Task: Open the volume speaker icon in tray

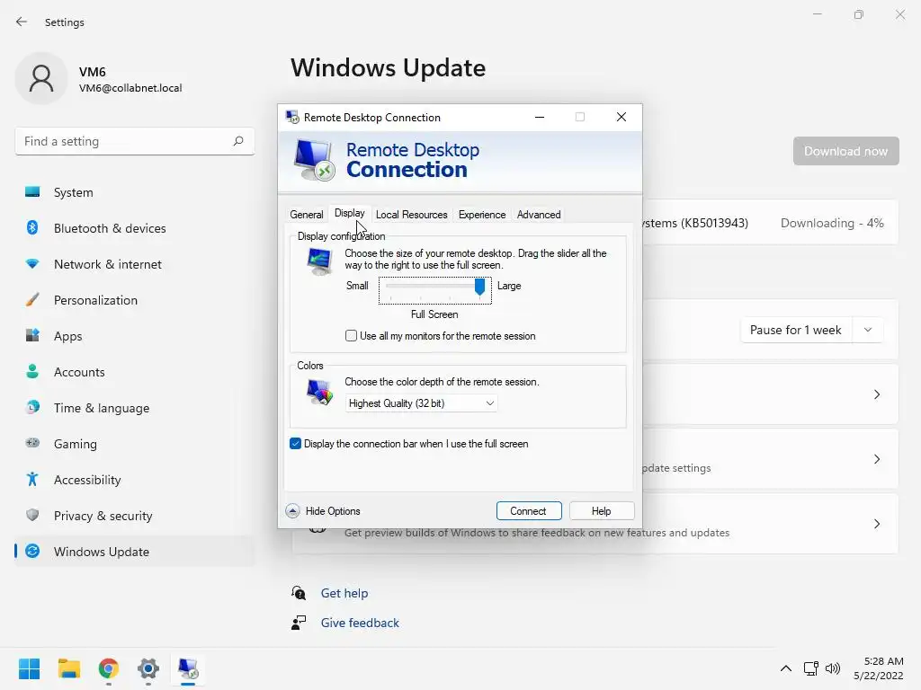Action: (x=833, y=668)
